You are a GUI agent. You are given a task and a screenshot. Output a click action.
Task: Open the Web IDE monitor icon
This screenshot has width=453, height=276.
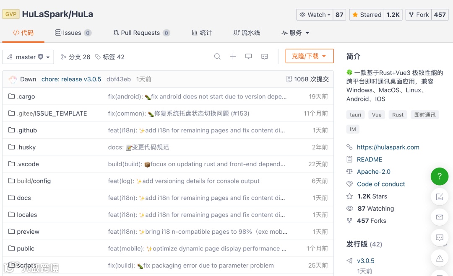248,57
